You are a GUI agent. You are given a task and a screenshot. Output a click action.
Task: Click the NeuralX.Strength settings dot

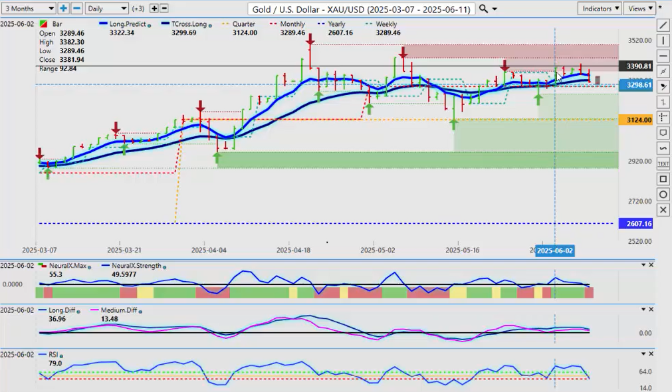(x=165, y=266)
